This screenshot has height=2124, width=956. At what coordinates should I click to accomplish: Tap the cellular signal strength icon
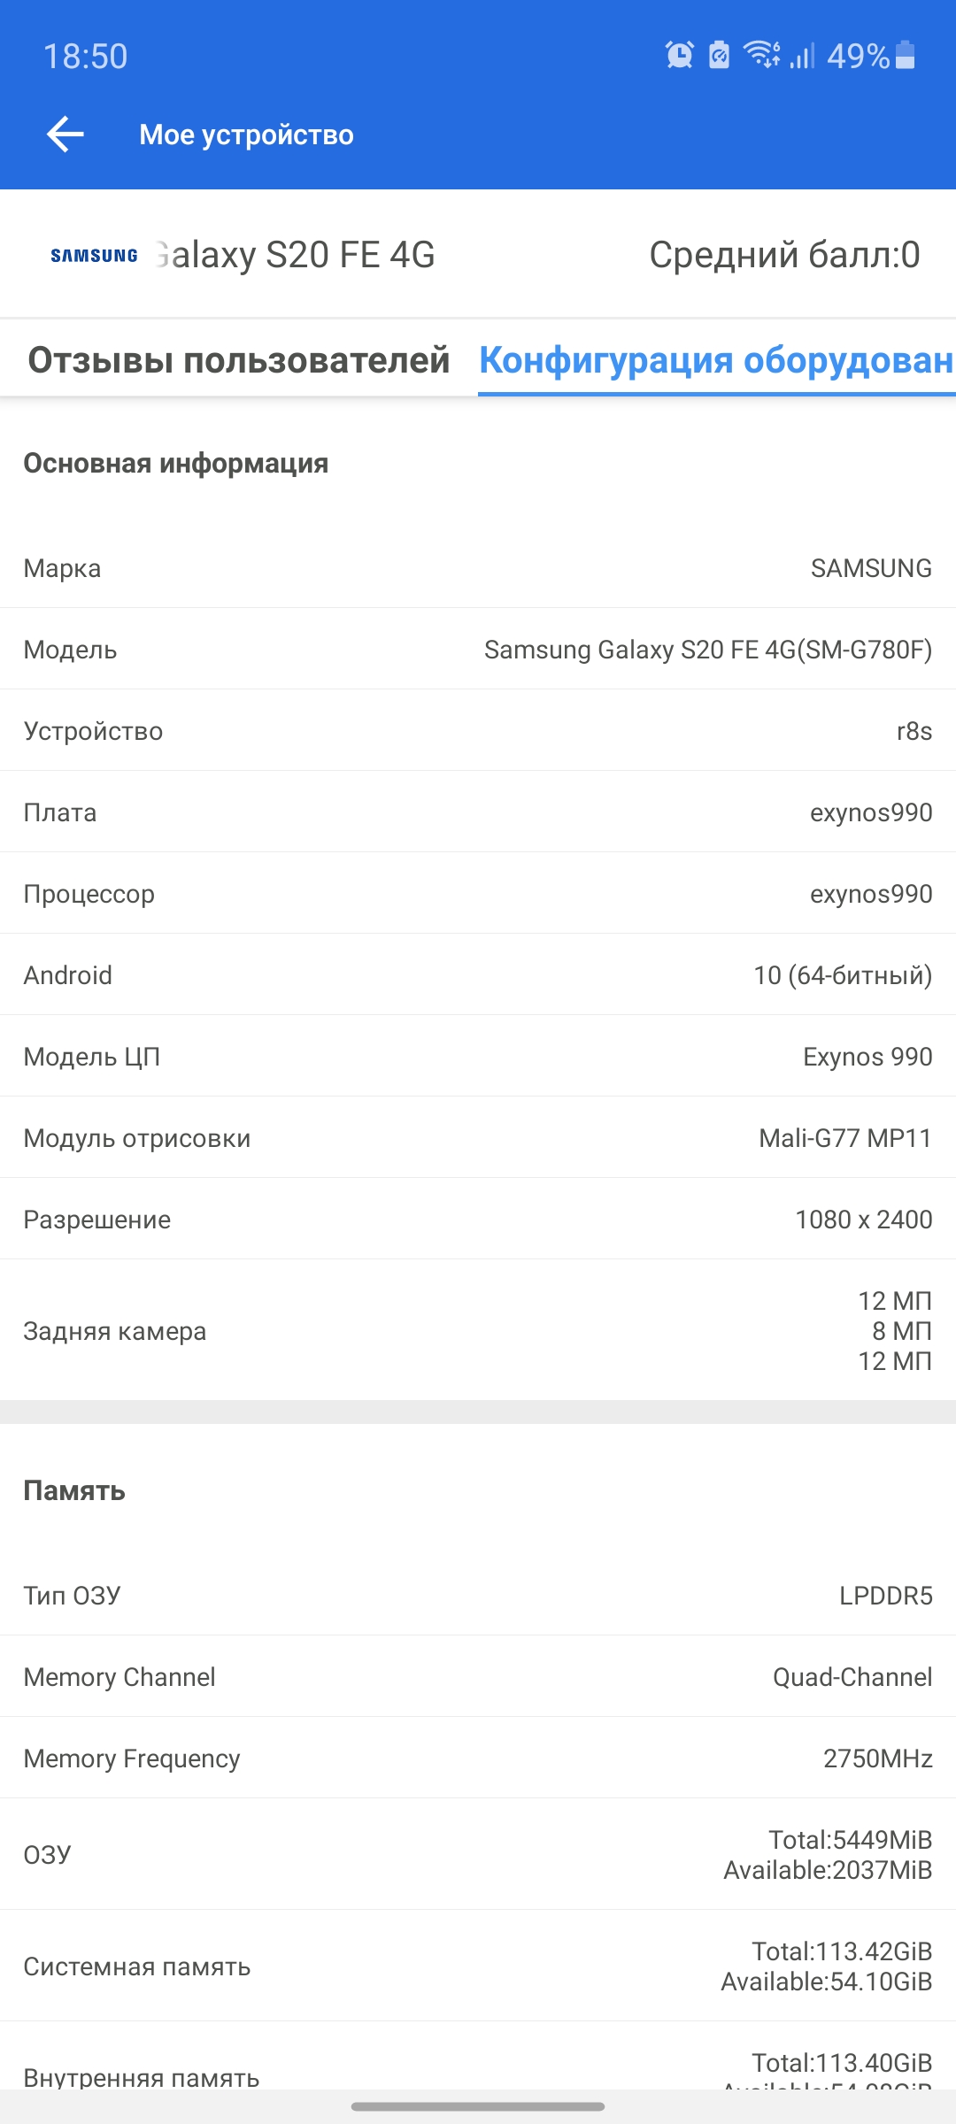(x=802, y=56)
